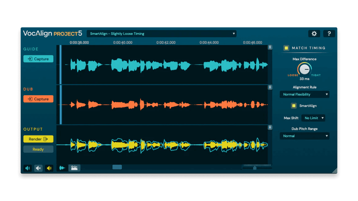Open the SmartAlign preset dropdown
Viewport: 358px width, 201px height.
click(162, 33)
